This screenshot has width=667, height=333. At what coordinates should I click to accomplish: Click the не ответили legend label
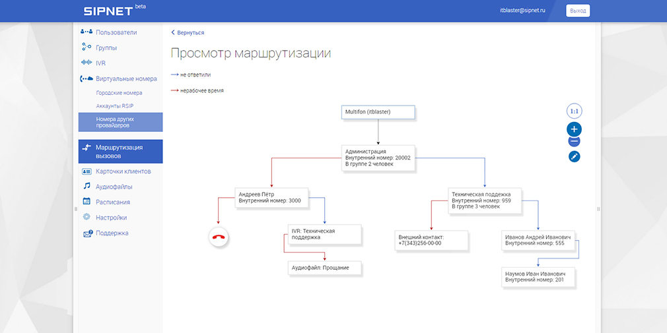tap(195, 75)
